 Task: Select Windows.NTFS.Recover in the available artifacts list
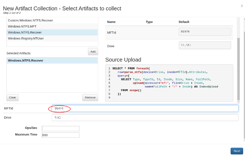point(25,32)
